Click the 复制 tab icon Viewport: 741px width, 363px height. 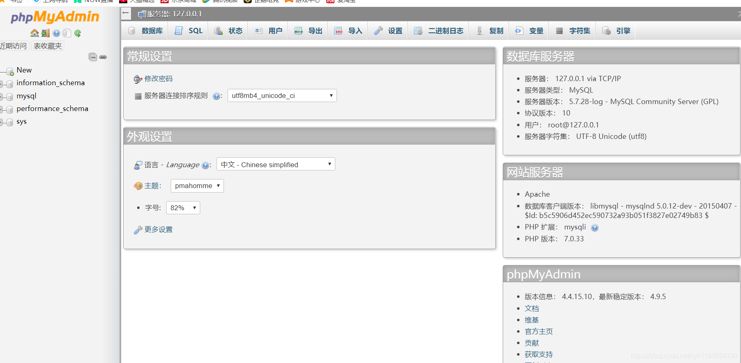[x=479, y=31]
